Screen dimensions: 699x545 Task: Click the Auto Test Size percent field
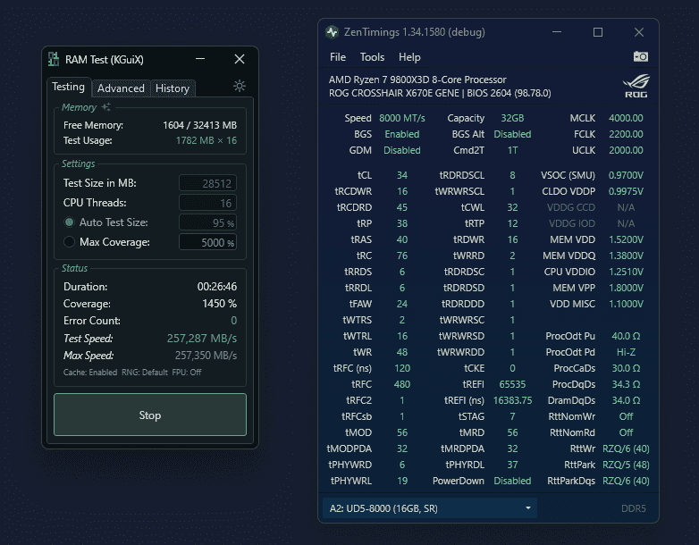point(207,222)
